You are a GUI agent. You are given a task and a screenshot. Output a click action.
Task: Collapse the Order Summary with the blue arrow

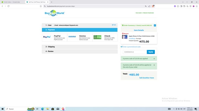pyautogui.click(x=155, y=25)
